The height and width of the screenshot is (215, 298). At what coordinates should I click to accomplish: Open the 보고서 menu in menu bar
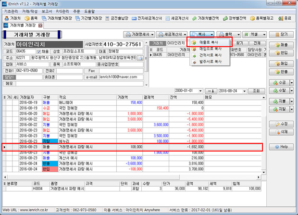[48, 10]
